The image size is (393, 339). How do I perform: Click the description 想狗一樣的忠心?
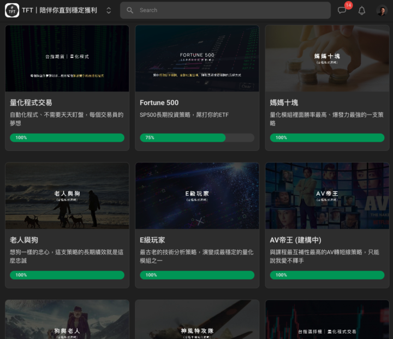(67, 256)
